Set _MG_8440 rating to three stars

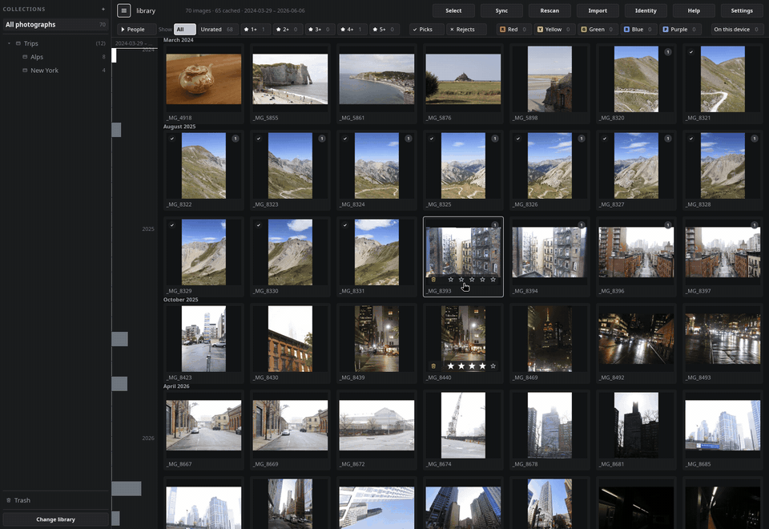pyautogui.click(x=472, y=366)
